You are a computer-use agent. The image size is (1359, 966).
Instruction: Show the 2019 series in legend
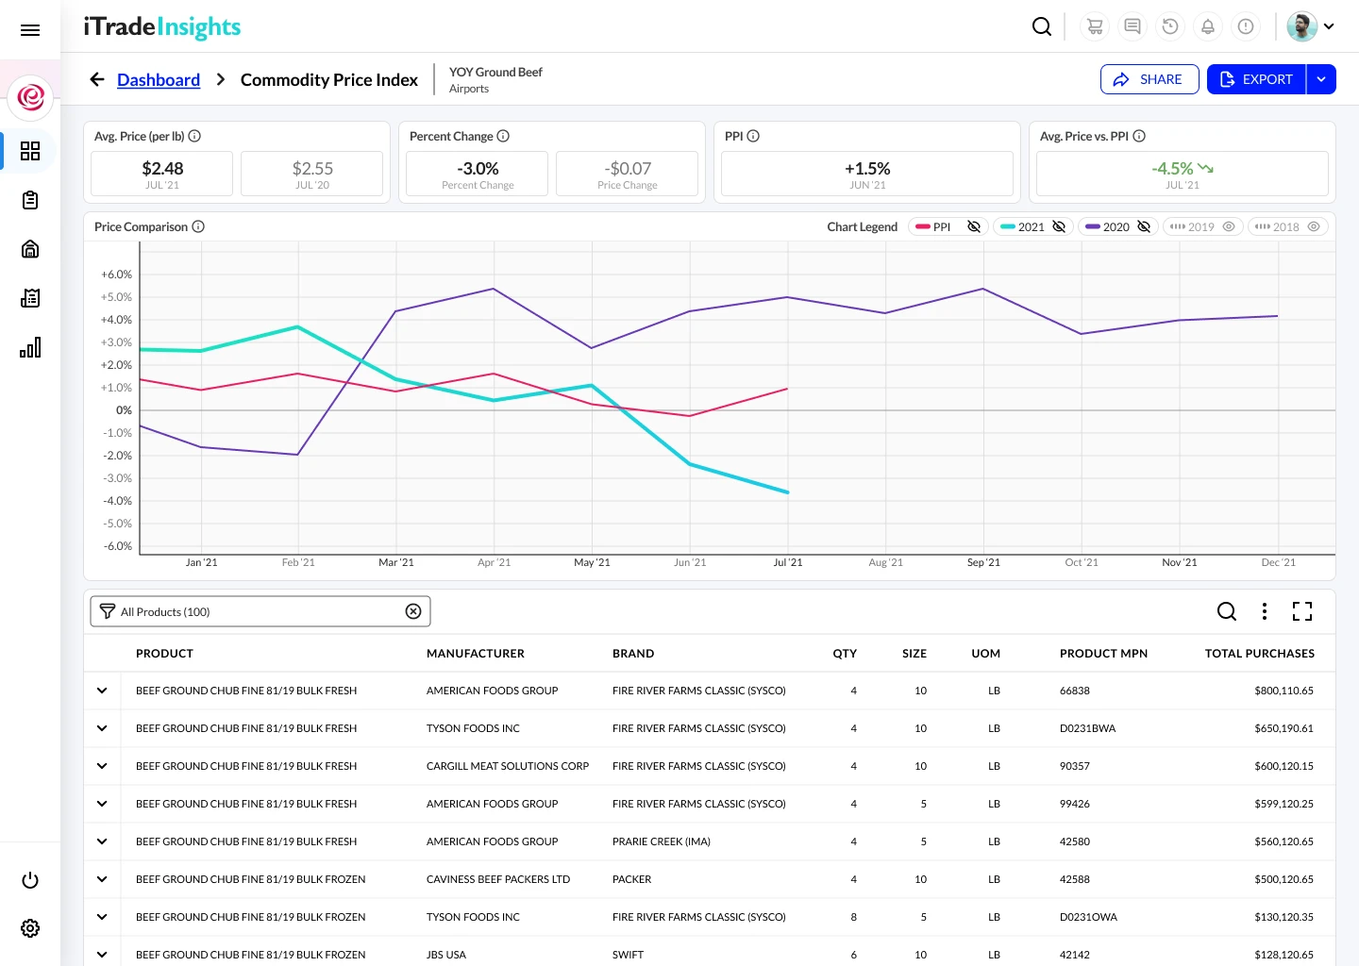(x=1229, y=226)
